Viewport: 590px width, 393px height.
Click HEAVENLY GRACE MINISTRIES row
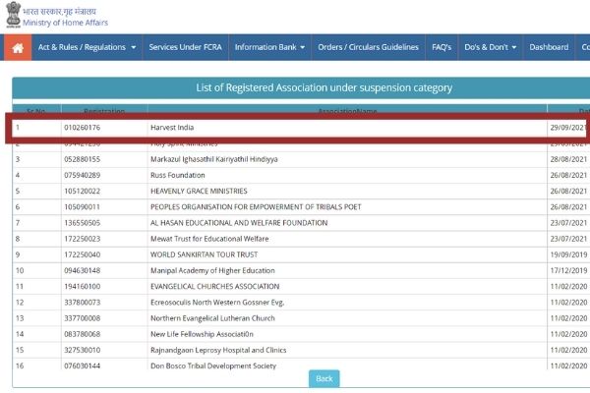198,191
